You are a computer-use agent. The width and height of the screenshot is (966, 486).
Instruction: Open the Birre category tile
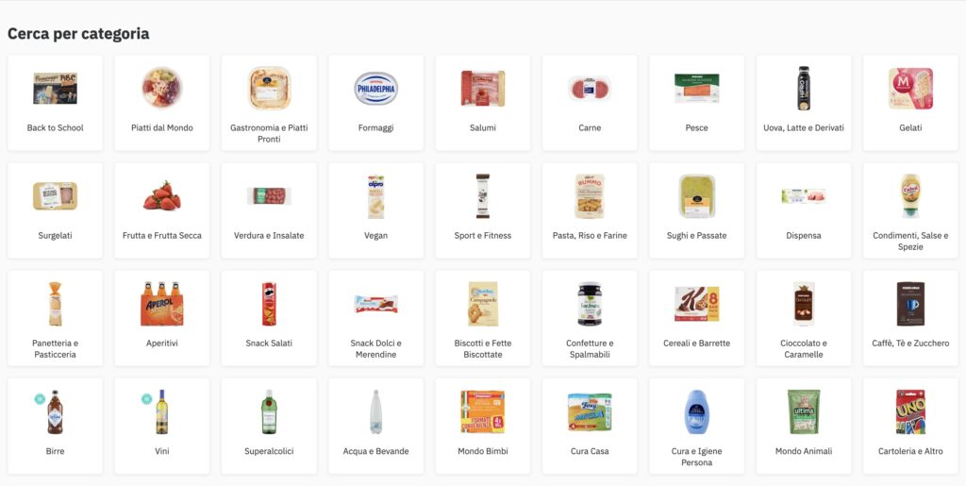tap(55, 426)
